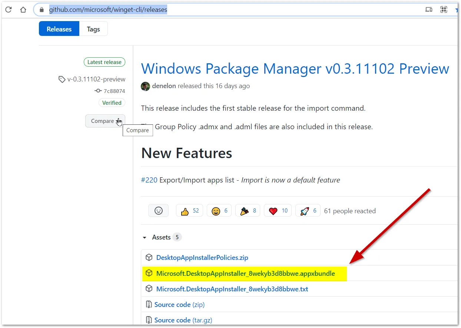Click denelon's avatar image
The image size is (461, 328).
[145, 86]
